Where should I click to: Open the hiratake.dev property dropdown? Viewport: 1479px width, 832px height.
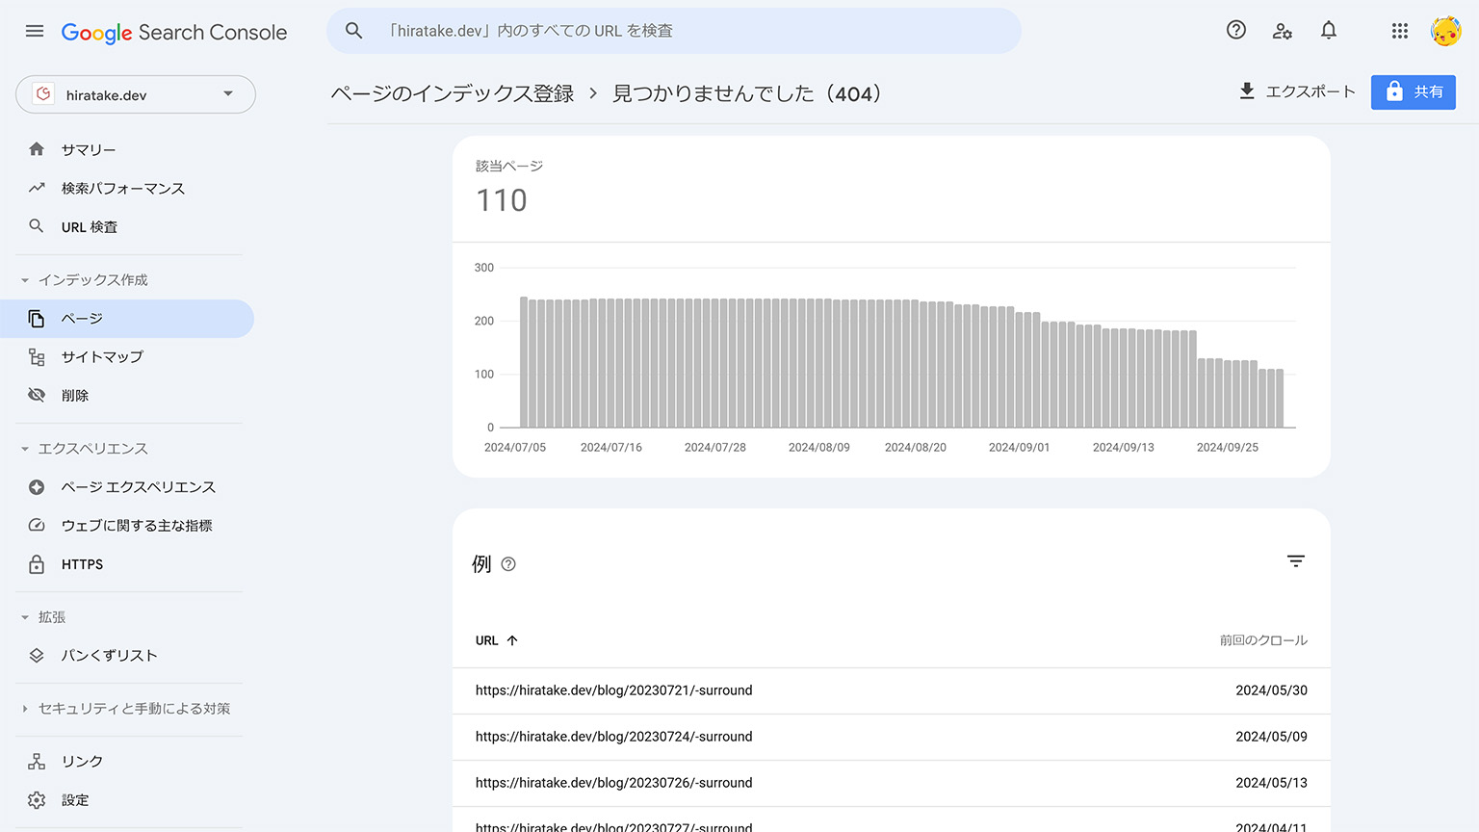(x=136, y=94)
